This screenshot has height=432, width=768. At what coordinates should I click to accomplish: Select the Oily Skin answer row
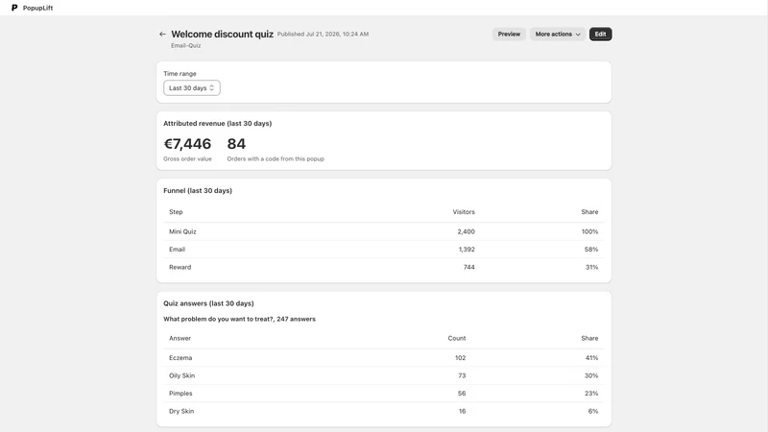pos(383,375)
